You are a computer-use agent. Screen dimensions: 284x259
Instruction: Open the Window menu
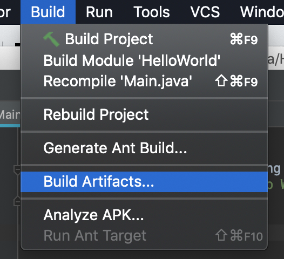[262, 12]
